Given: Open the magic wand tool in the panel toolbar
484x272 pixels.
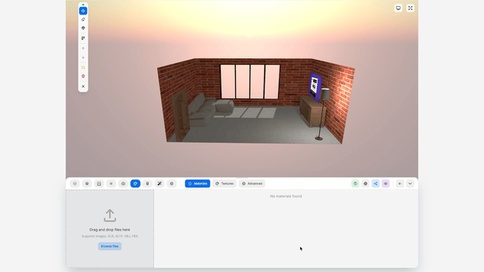Looking at the screenshot, I should click(160, 184).
